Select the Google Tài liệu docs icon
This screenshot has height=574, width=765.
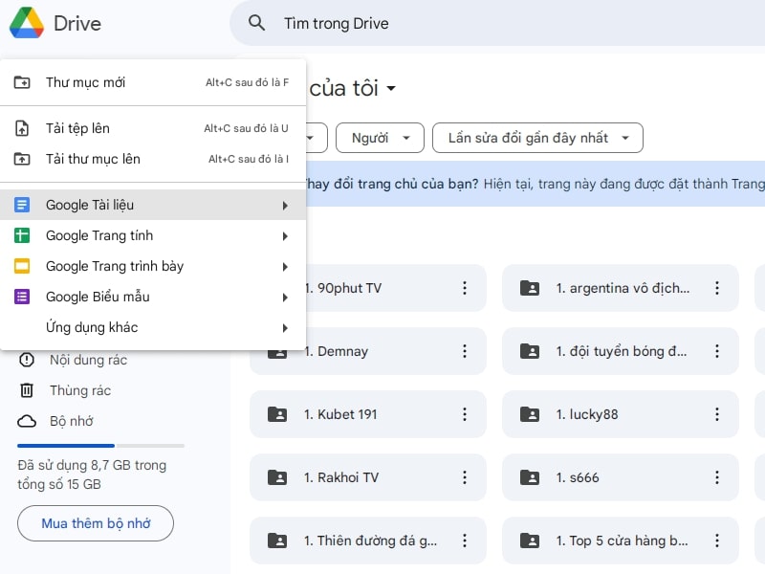click(23, 205)
